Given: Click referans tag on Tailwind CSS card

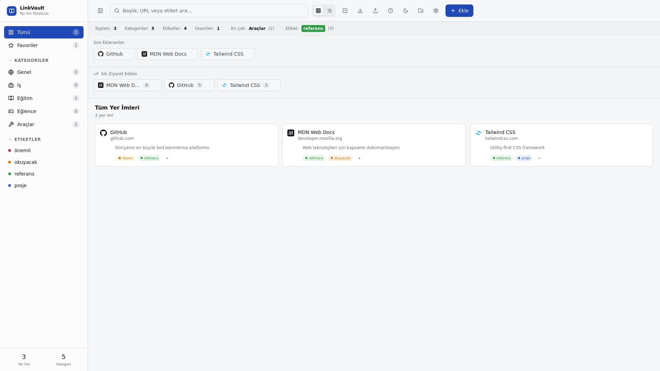Looking at the screenshot, I should 502,158.
